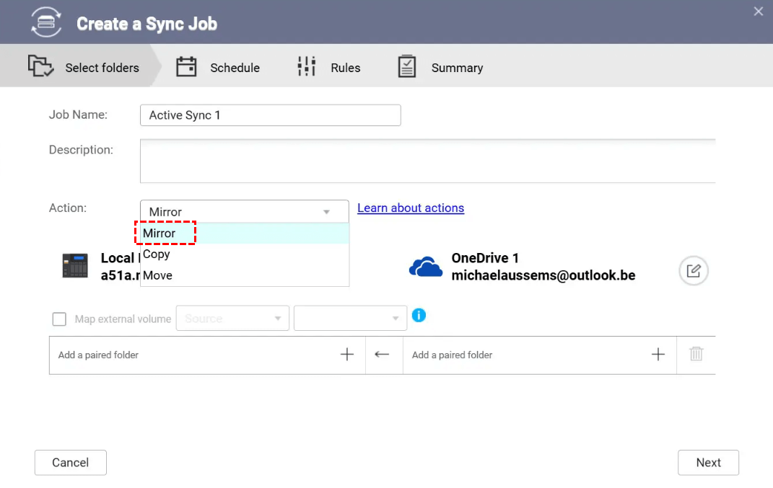Click the trash icon to delete paired folder
The width and height of the screenshot is (773, 488).
[696, 355]
